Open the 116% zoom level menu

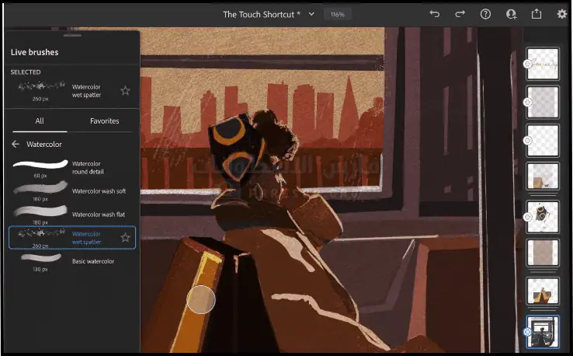click(337, 14)
